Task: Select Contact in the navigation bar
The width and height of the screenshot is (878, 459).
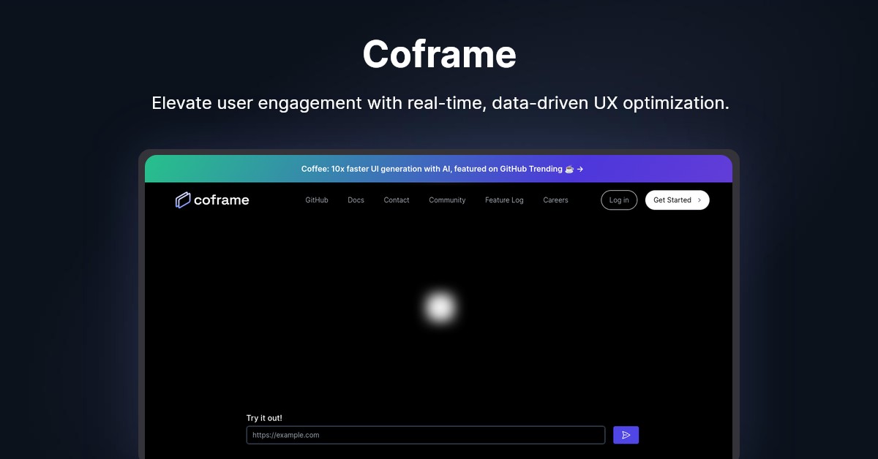Action: pyautogui.click(x=396, y=200)
